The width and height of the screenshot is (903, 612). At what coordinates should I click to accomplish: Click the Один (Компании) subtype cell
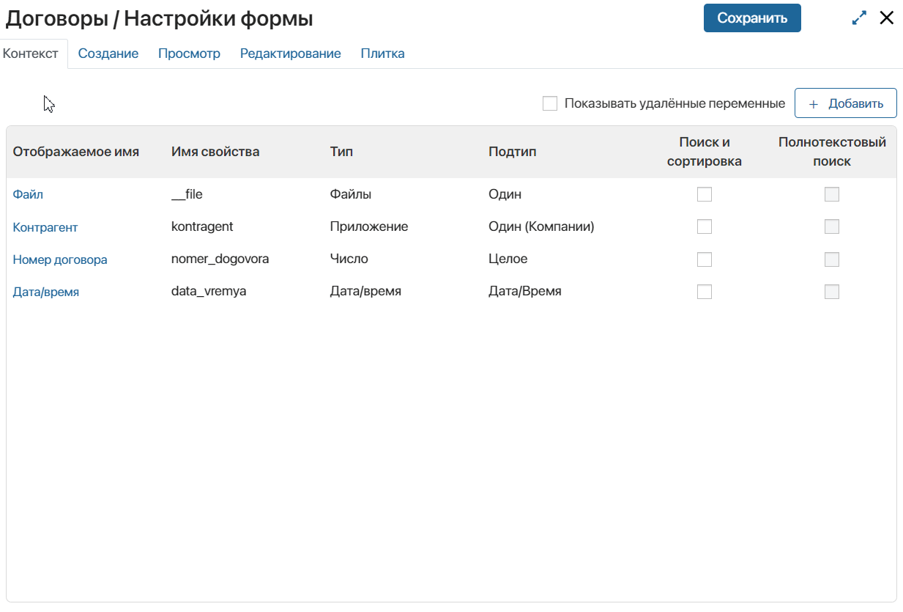click(541, 226)
